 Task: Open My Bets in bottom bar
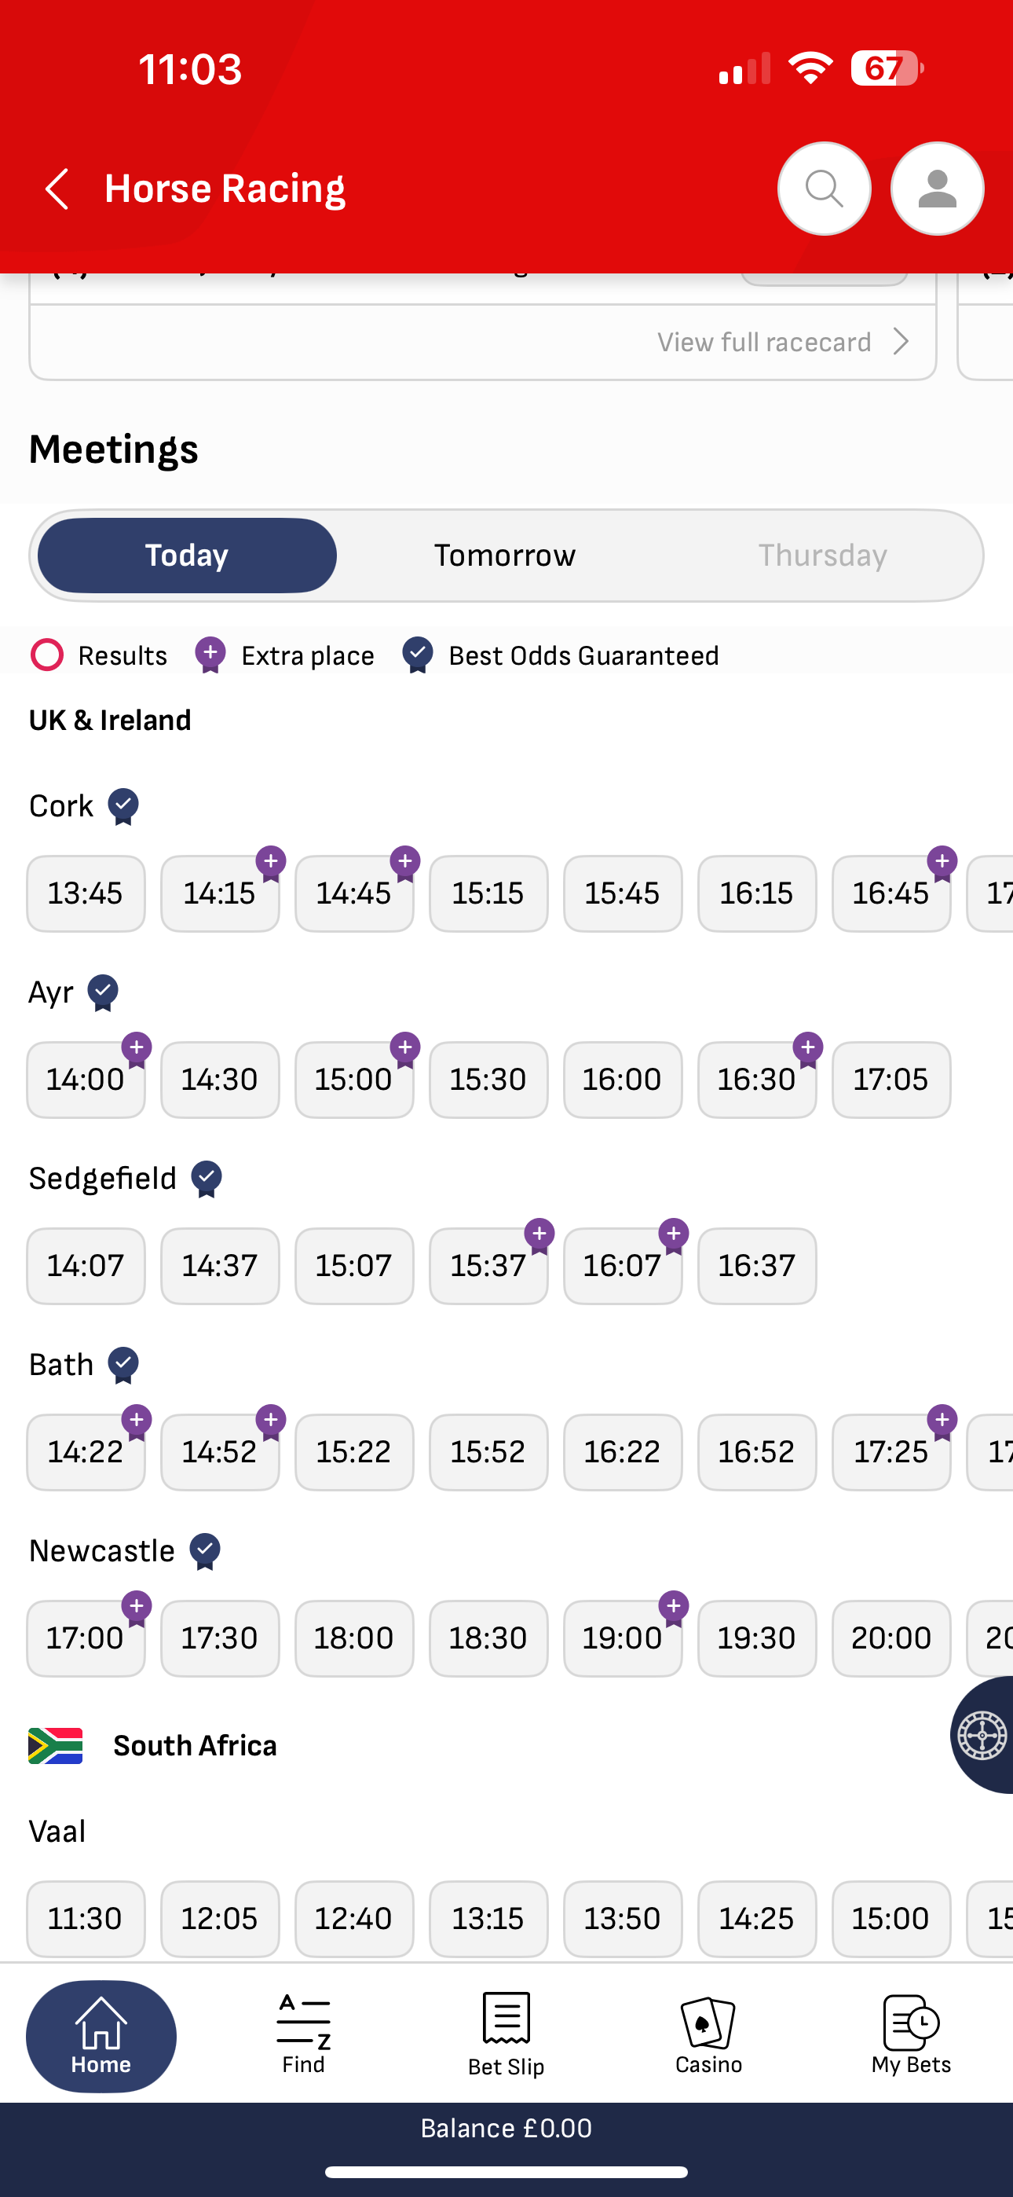pyautogui.click(x=911, y=2034)
